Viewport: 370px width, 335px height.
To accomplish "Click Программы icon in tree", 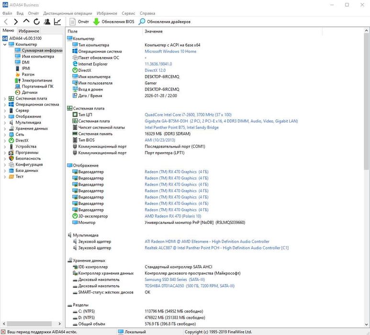I will 11,153.
